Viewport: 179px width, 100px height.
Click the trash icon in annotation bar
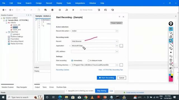pos(171,60)
